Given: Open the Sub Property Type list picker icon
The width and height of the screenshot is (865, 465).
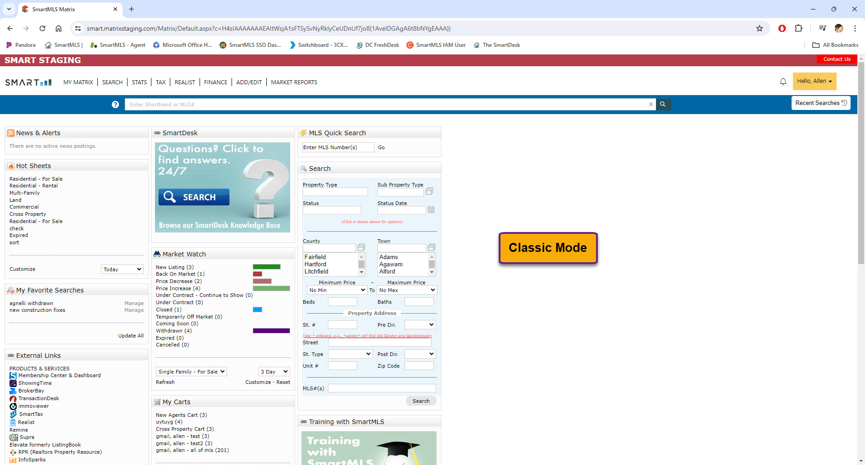Looking at the screenshot, I should tap(429, 191).
